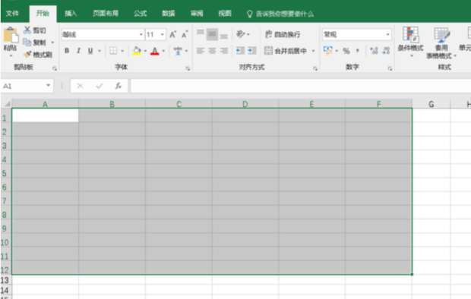Screen dimensions: 471x299
Task: Open the number format dropdown (常规)
Action: pyautogui.click(x=387, y=34)
